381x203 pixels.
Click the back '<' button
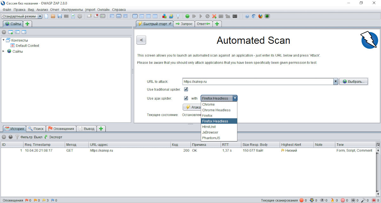coord(141,40)
